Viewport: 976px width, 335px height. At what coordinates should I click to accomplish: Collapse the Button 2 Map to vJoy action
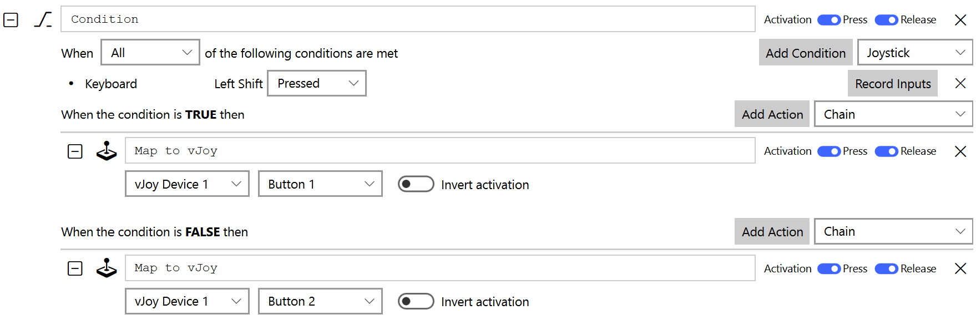(75, 268)
